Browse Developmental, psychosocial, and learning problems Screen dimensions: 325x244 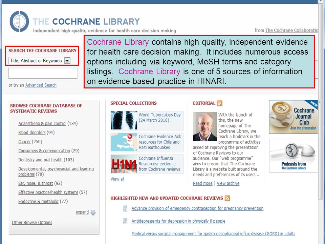[x=56, y=171]
